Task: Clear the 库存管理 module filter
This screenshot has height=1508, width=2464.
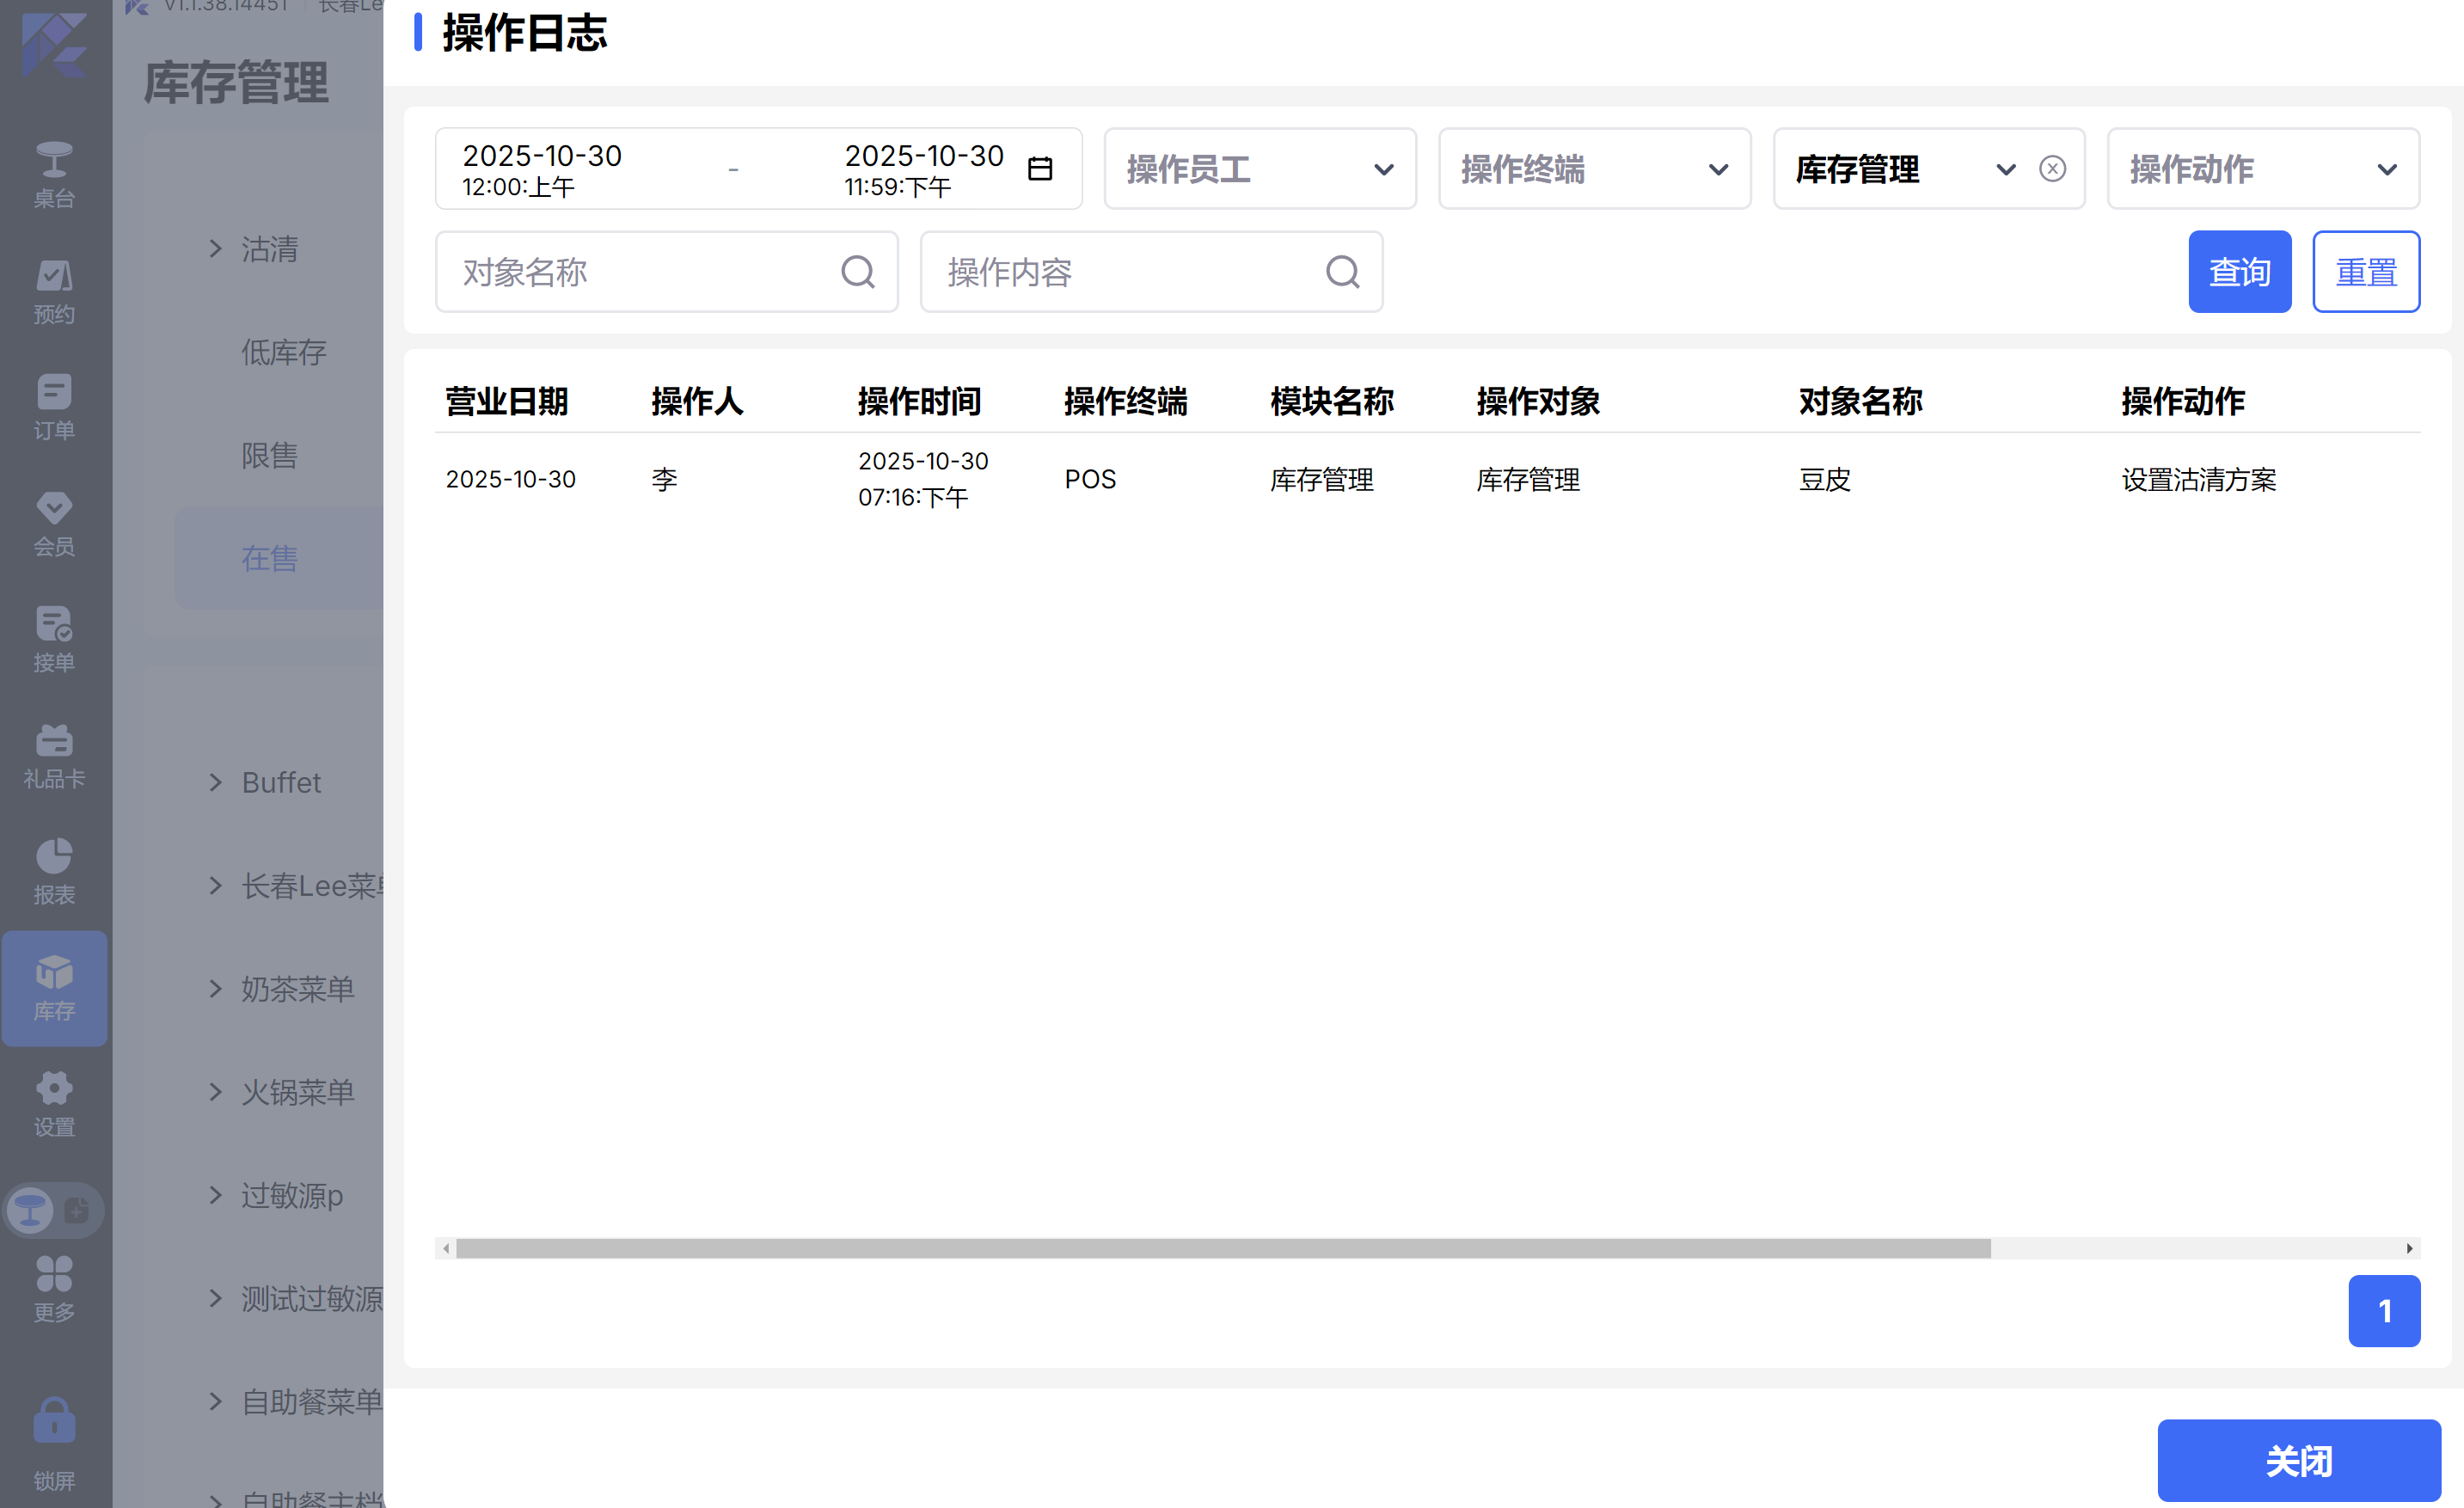Action: (2052, 168)
